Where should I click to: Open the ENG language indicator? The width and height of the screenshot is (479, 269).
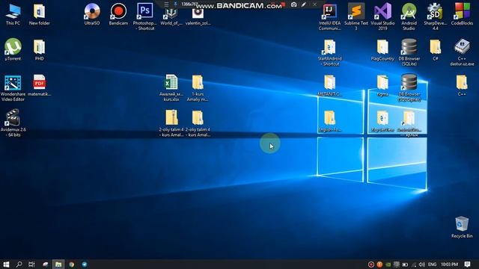433,265
